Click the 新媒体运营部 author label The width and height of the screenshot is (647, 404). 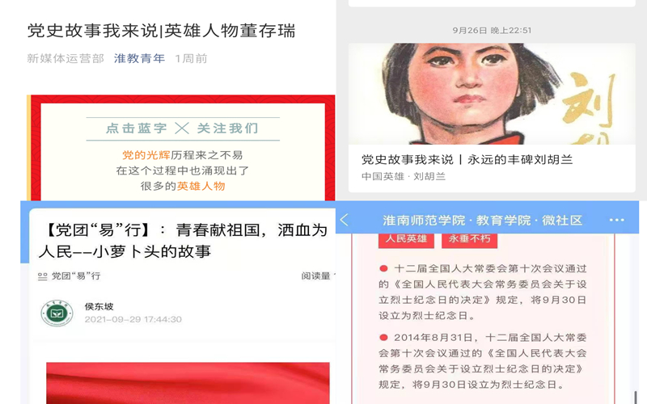click(x=66, y=58)
